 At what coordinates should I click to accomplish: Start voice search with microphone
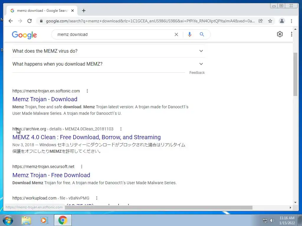[190, 34]
